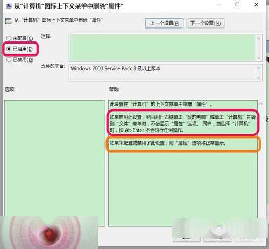This screenshot has width=269, height=249.
Task: Click the dialog title bar app icon
Action: tap(9, 6)
